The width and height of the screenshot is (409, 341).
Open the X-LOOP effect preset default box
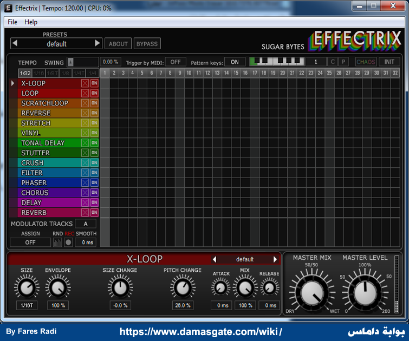(x=245, y=259)
